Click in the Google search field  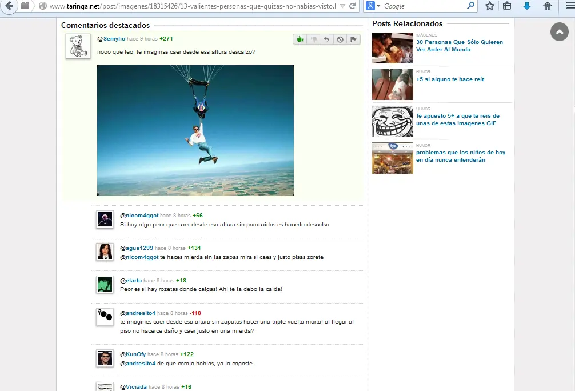click(x=424, y=6)
